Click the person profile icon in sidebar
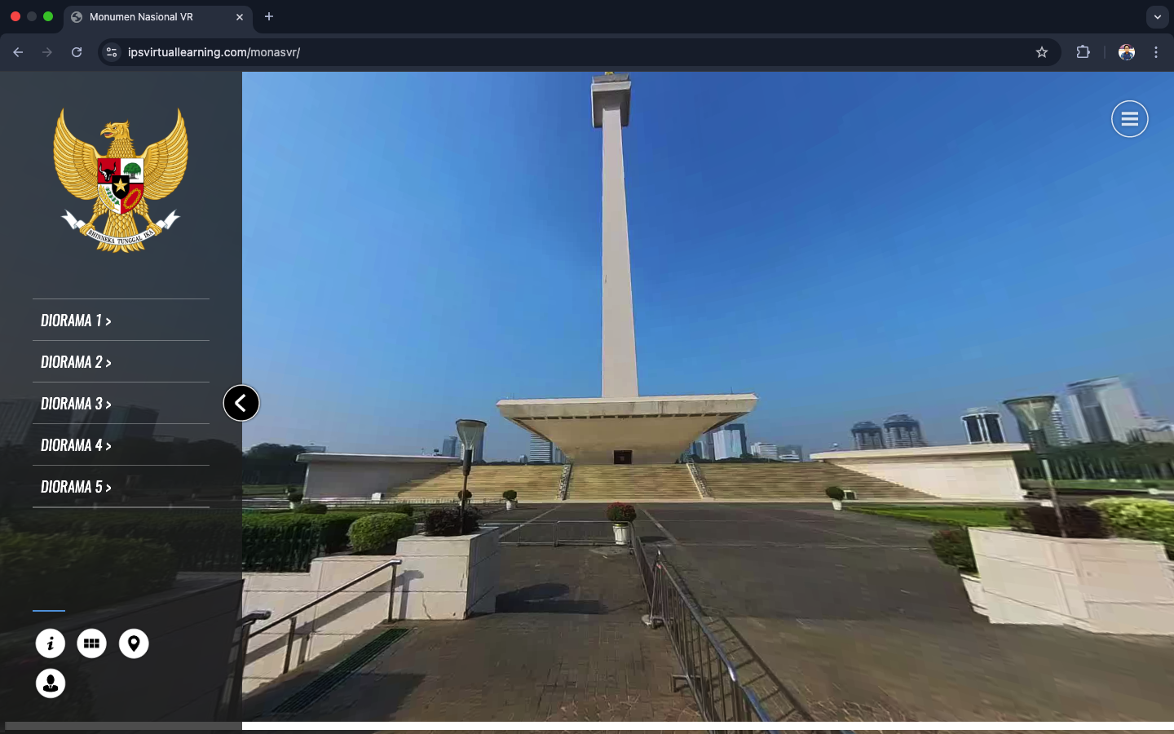 (51, 683)
